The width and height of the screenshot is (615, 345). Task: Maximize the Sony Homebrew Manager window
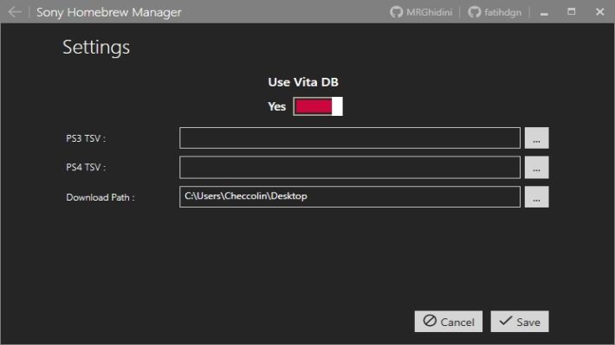(572, 12)
